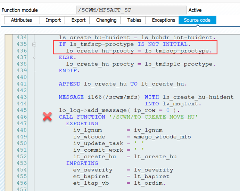The width and height of the screenshot is (240, 191).
Task: Collapse the IF block at line 435
Action: [34, 45]
